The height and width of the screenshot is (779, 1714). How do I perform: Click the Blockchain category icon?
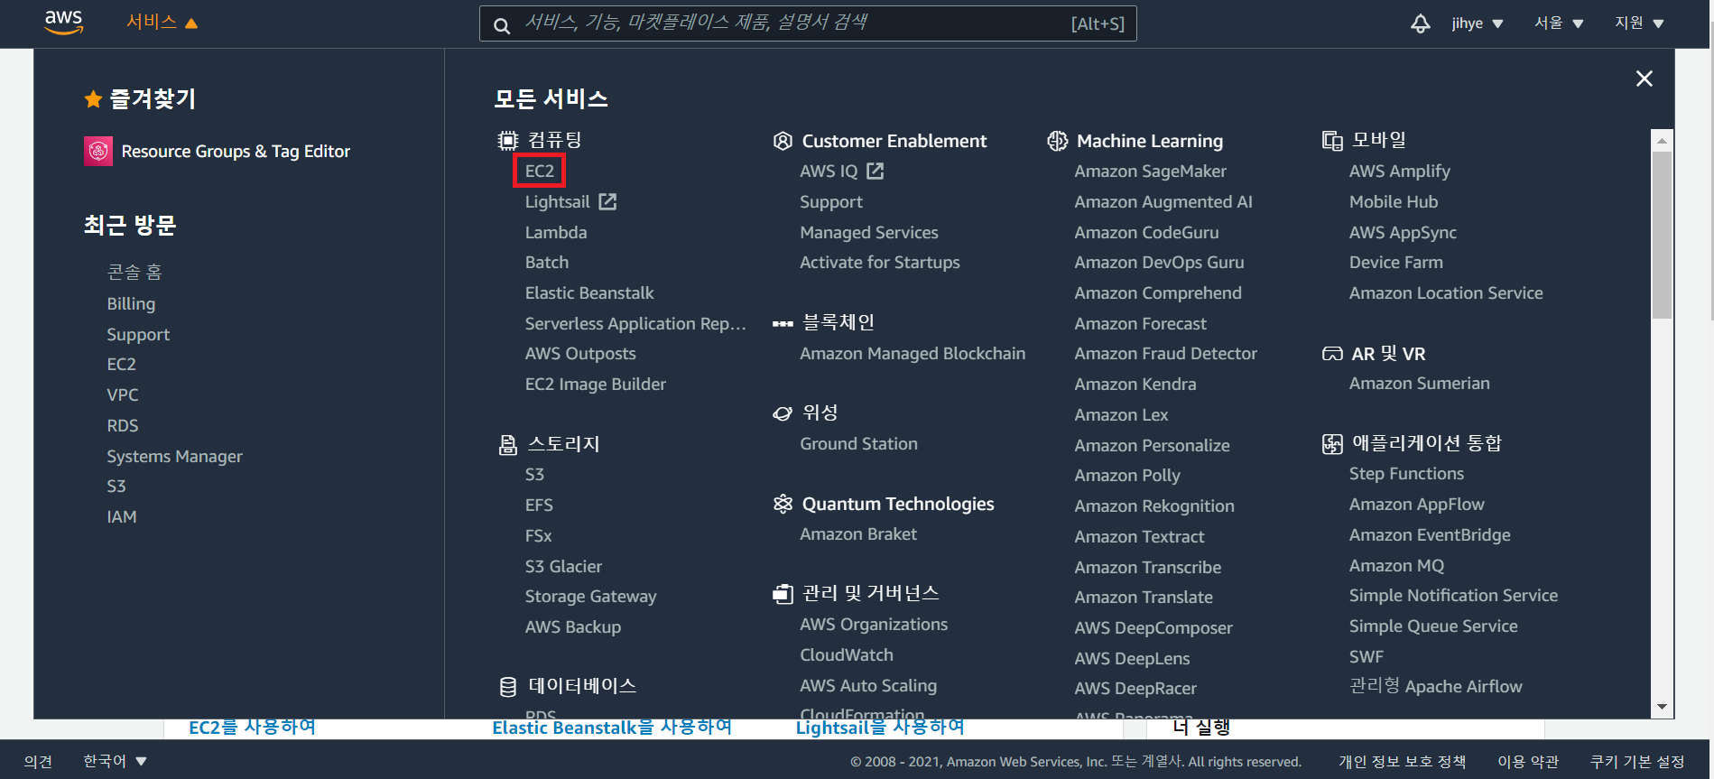click(783, 323)
